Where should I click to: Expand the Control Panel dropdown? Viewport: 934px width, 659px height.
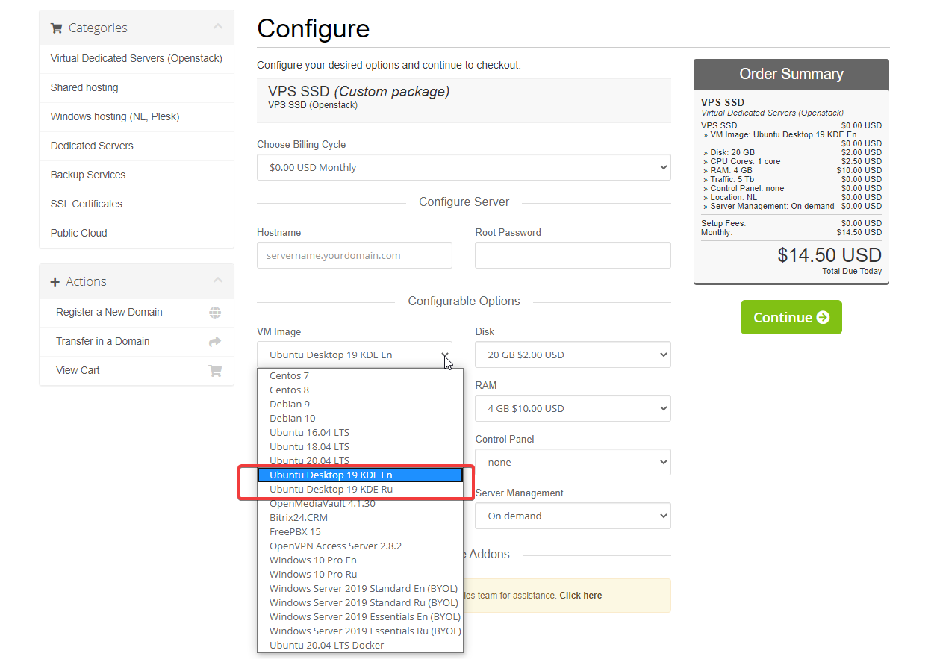coord(573,462)
